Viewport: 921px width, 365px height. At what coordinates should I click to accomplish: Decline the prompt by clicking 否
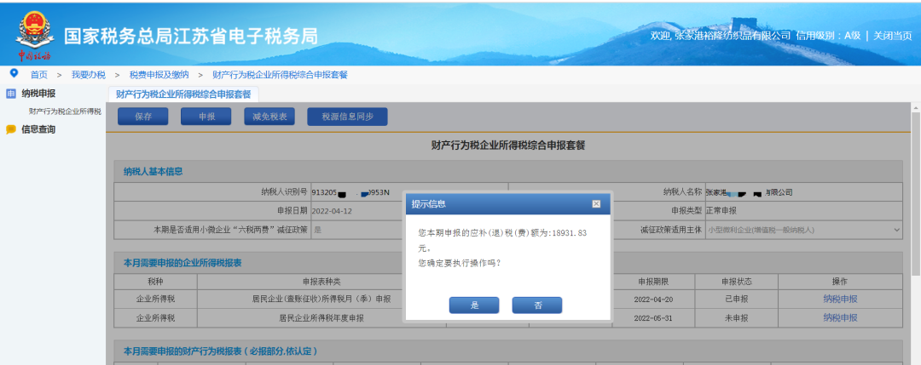tap(537, 305)
